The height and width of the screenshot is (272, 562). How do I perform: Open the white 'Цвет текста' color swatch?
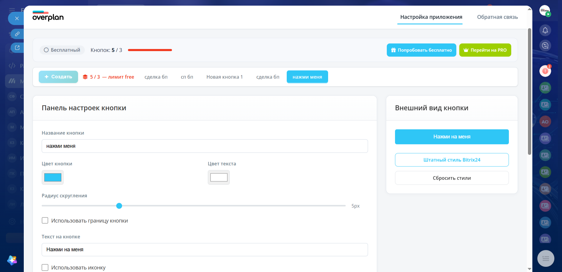pyautogui.click(x=219, y=177)
